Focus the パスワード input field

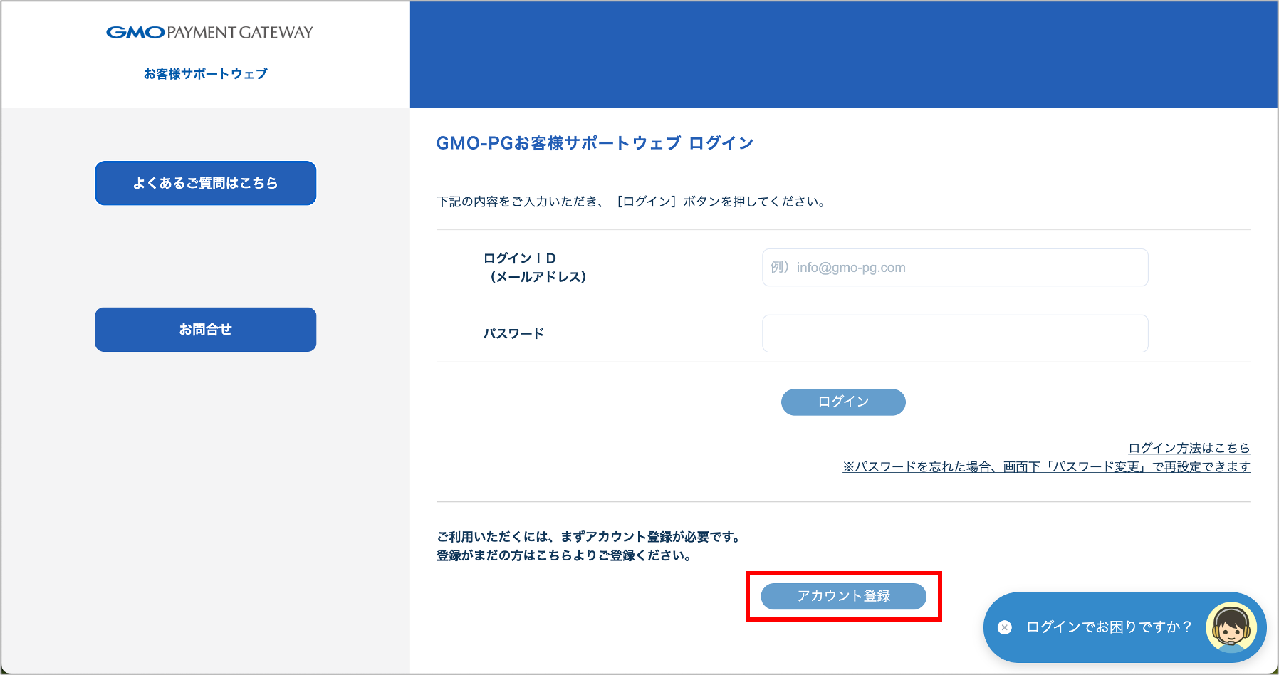coord(955,334)
